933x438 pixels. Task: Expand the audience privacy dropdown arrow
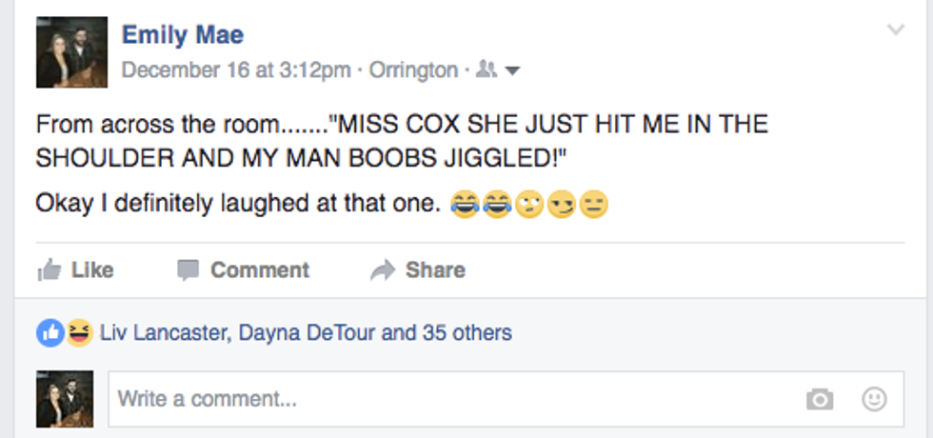click(512, 70)
